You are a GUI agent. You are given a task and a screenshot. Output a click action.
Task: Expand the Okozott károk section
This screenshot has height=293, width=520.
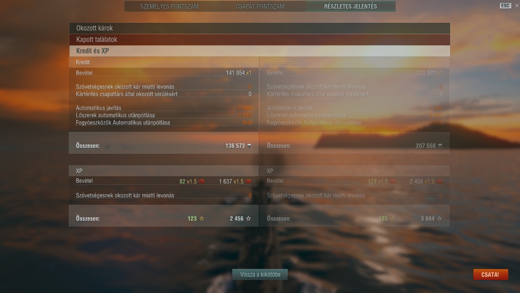(260, 28)
